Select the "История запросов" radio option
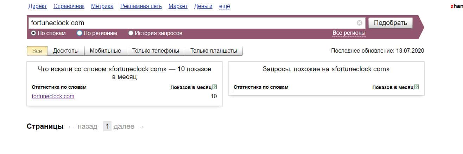The width and height of the screenshot is (463, 154). click(131, 33)
